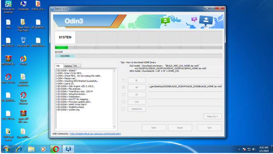Screen dimensions: 273x154
Task: Launch Firefox from the desktop
Action: pos(23,60)
